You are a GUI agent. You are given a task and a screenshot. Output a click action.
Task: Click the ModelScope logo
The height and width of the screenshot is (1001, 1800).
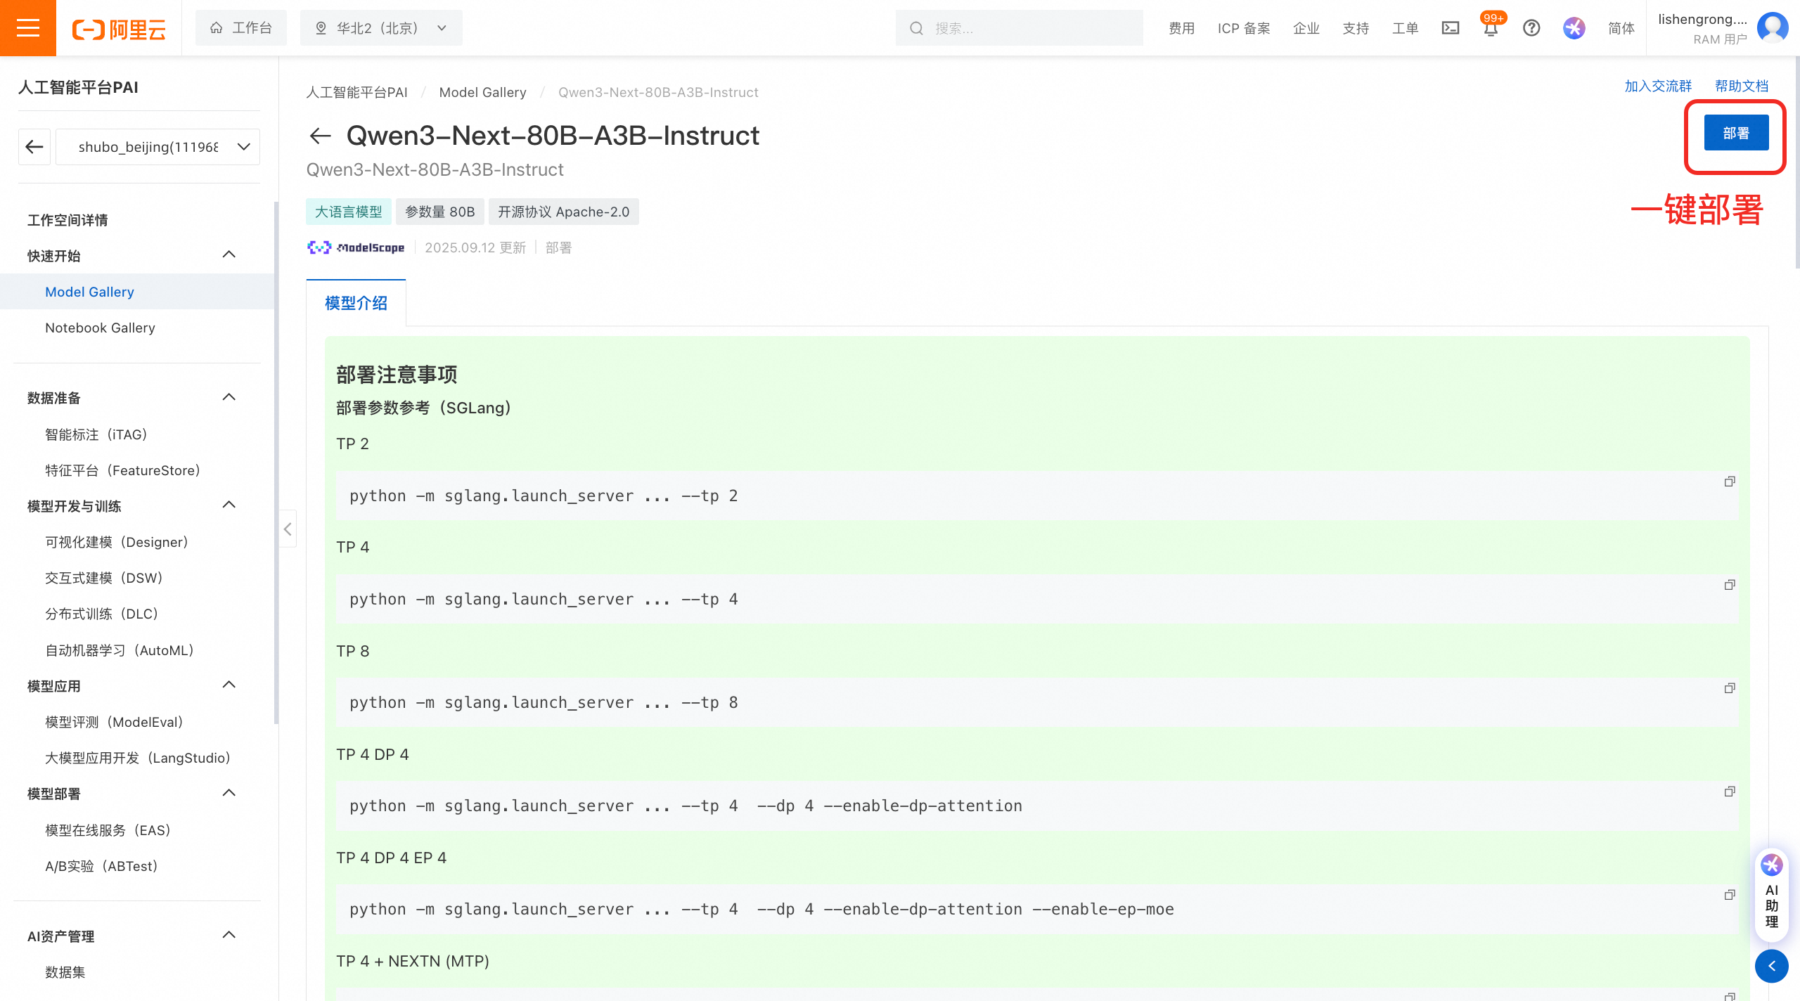click(x=356, y=247)
